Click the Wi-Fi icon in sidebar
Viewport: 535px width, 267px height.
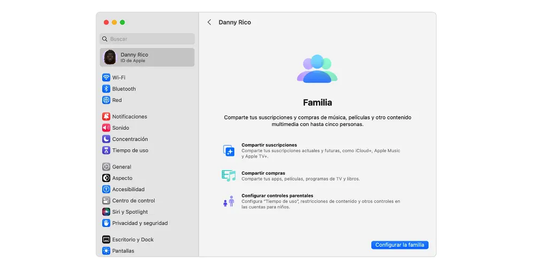pos(106,77)
